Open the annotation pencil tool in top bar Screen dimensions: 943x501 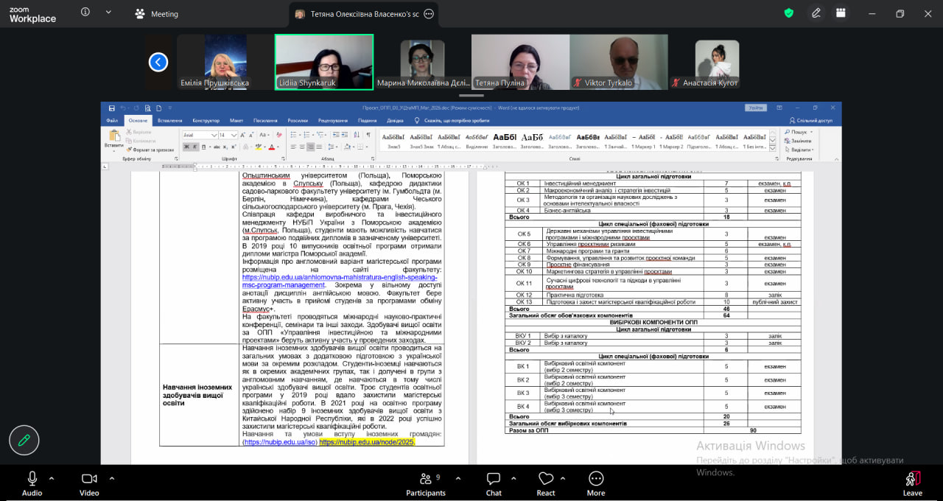tap(816, 13)
